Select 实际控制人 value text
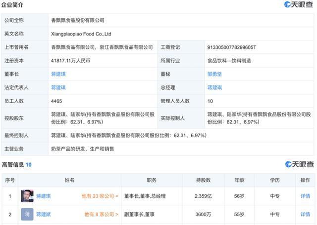 [x=259, y=118]
